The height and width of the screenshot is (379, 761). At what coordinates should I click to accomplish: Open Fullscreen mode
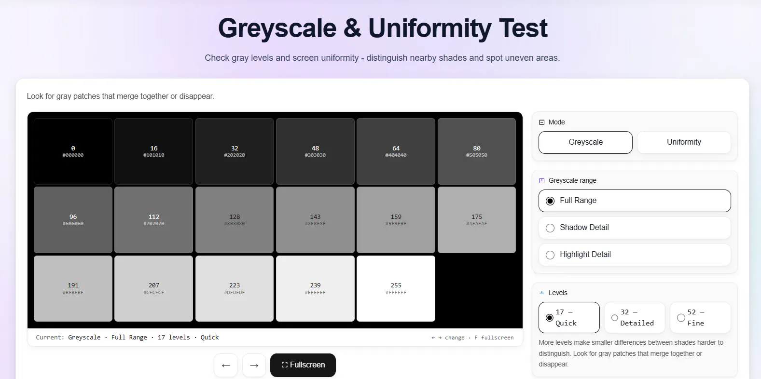303,365
